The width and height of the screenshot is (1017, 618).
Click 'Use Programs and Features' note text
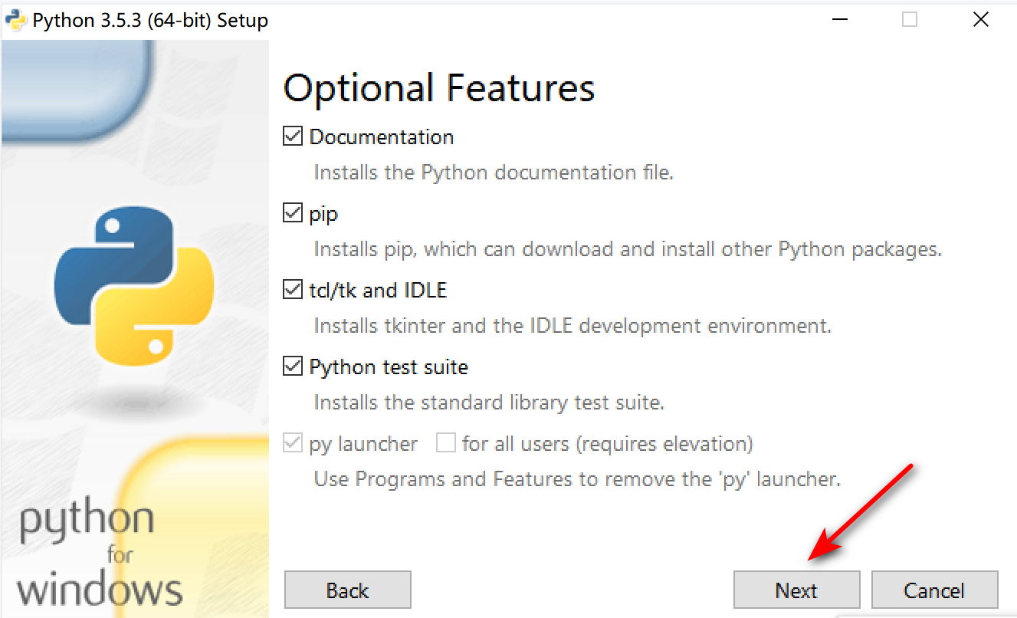tap(577, 479)
